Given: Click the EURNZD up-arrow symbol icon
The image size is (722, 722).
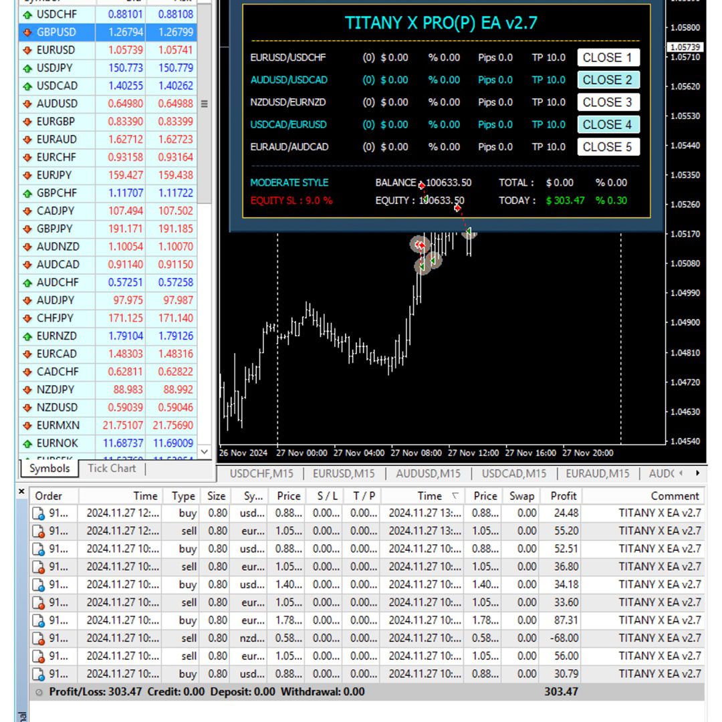Looking at the screenshot, I should point(27,336).
